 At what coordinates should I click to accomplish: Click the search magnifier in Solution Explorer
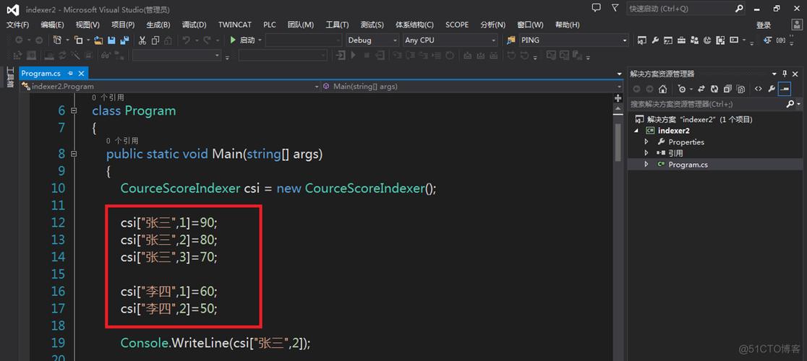[790, 104]
